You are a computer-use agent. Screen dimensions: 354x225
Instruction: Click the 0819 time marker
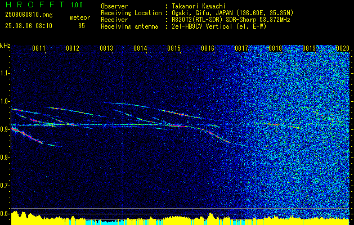(x=309, y=48)
